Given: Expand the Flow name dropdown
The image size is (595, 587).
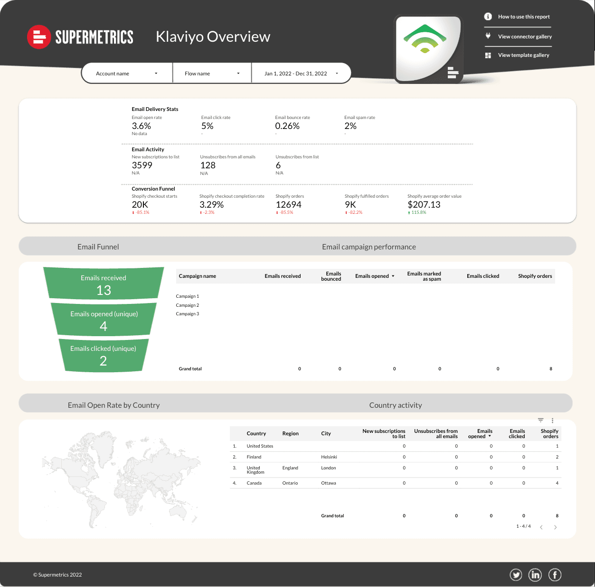Looking at the screenshot, I should click(x=212, y=73).
